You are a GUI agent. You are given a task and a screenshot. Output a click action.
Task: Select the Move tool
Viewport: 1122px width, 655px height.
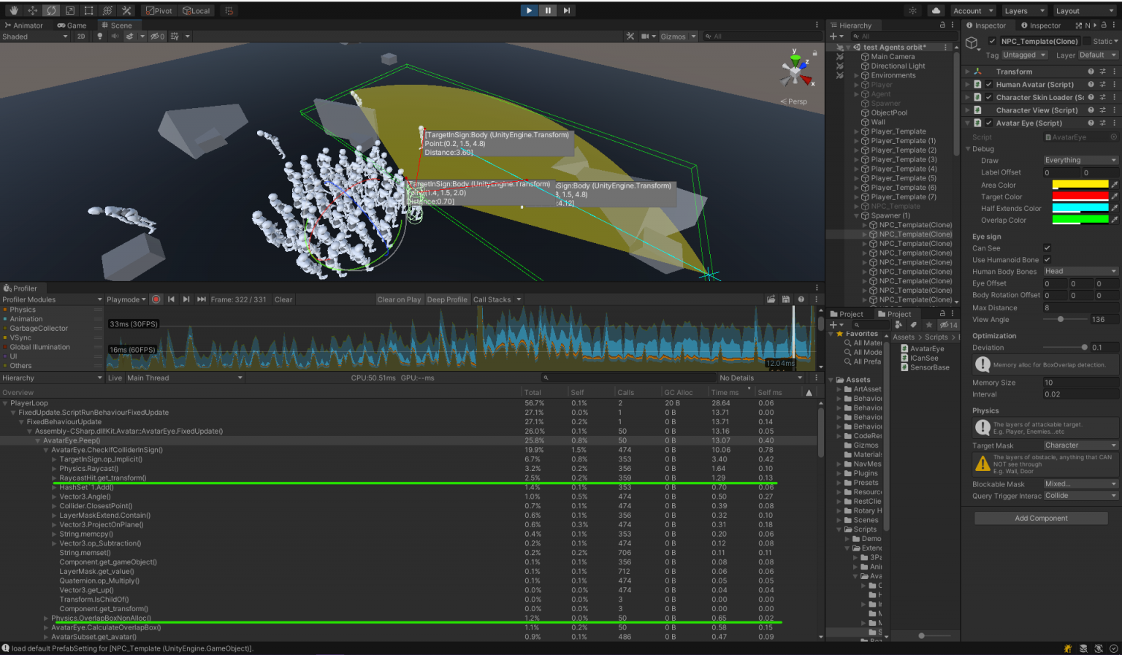click(x=32, y=10)
